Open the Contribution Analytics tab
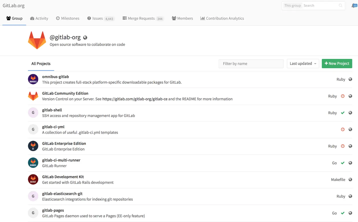The image size is (358, 222). click(222, 18)
